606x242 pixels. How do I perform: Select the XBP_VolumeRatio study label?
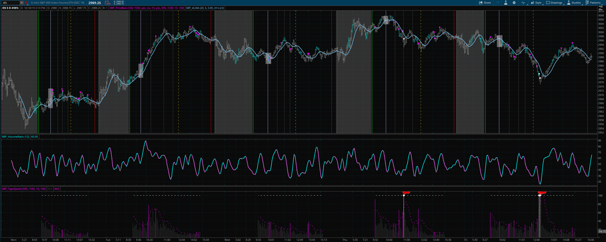[15, 137]
